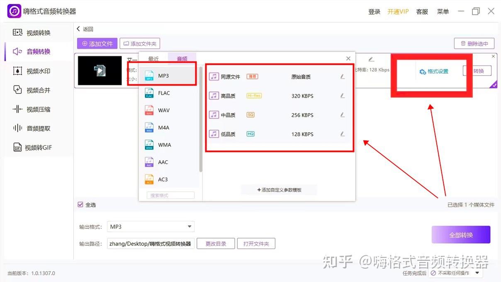501x282 pixels.
Task: Select MP3 format in list
Action: point(170,76)
